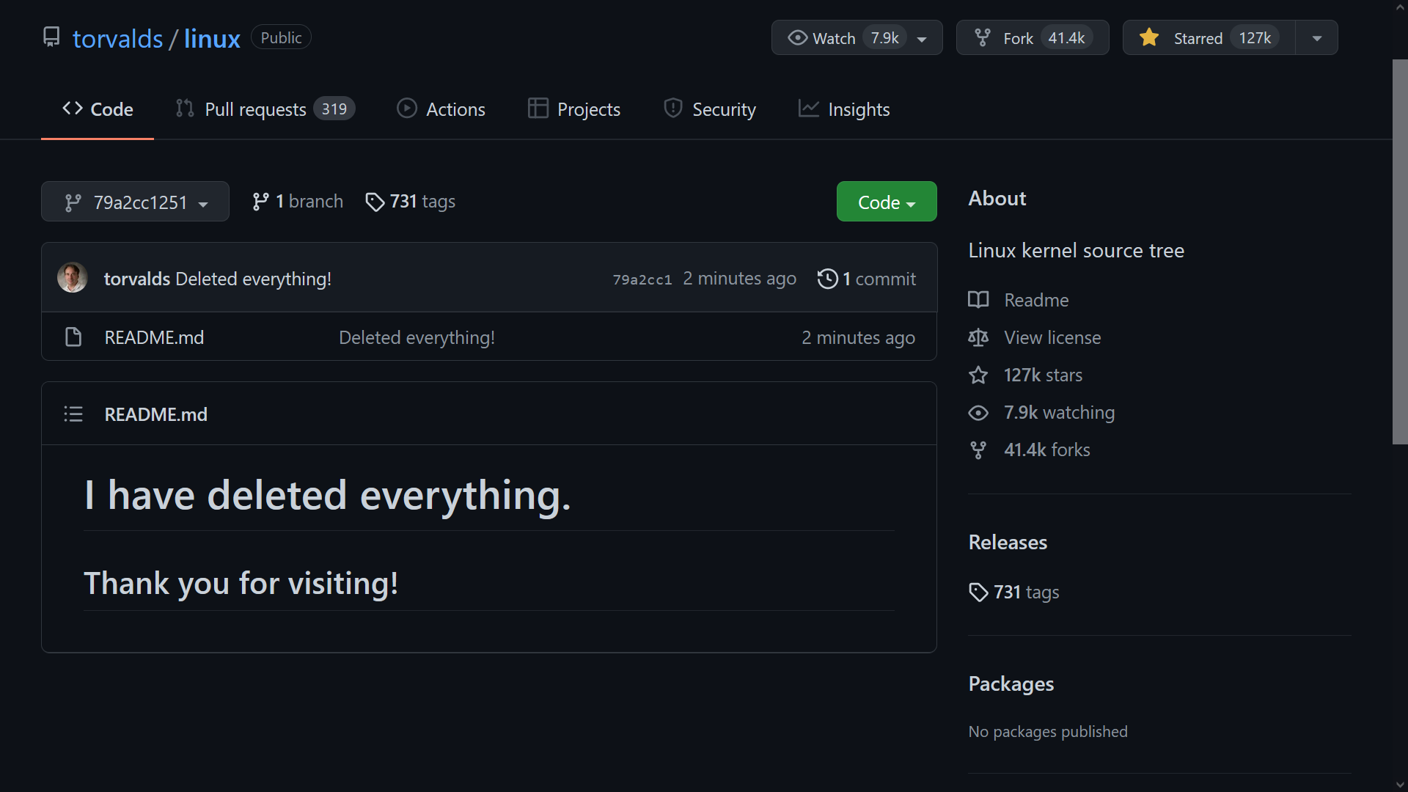Click torvalds avatar picture in commit row
The height and width of the screenshot is (792, 1408).
pos(73,278)
